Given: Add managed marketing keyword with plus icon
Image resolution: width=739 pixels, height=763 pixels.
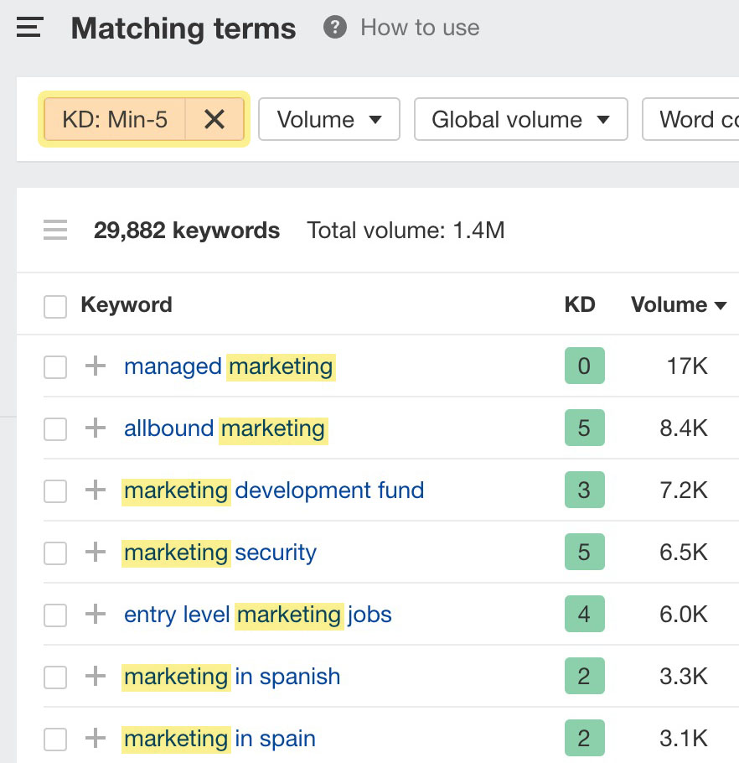Looking at the screenshot, I should (x=96, y=366).
